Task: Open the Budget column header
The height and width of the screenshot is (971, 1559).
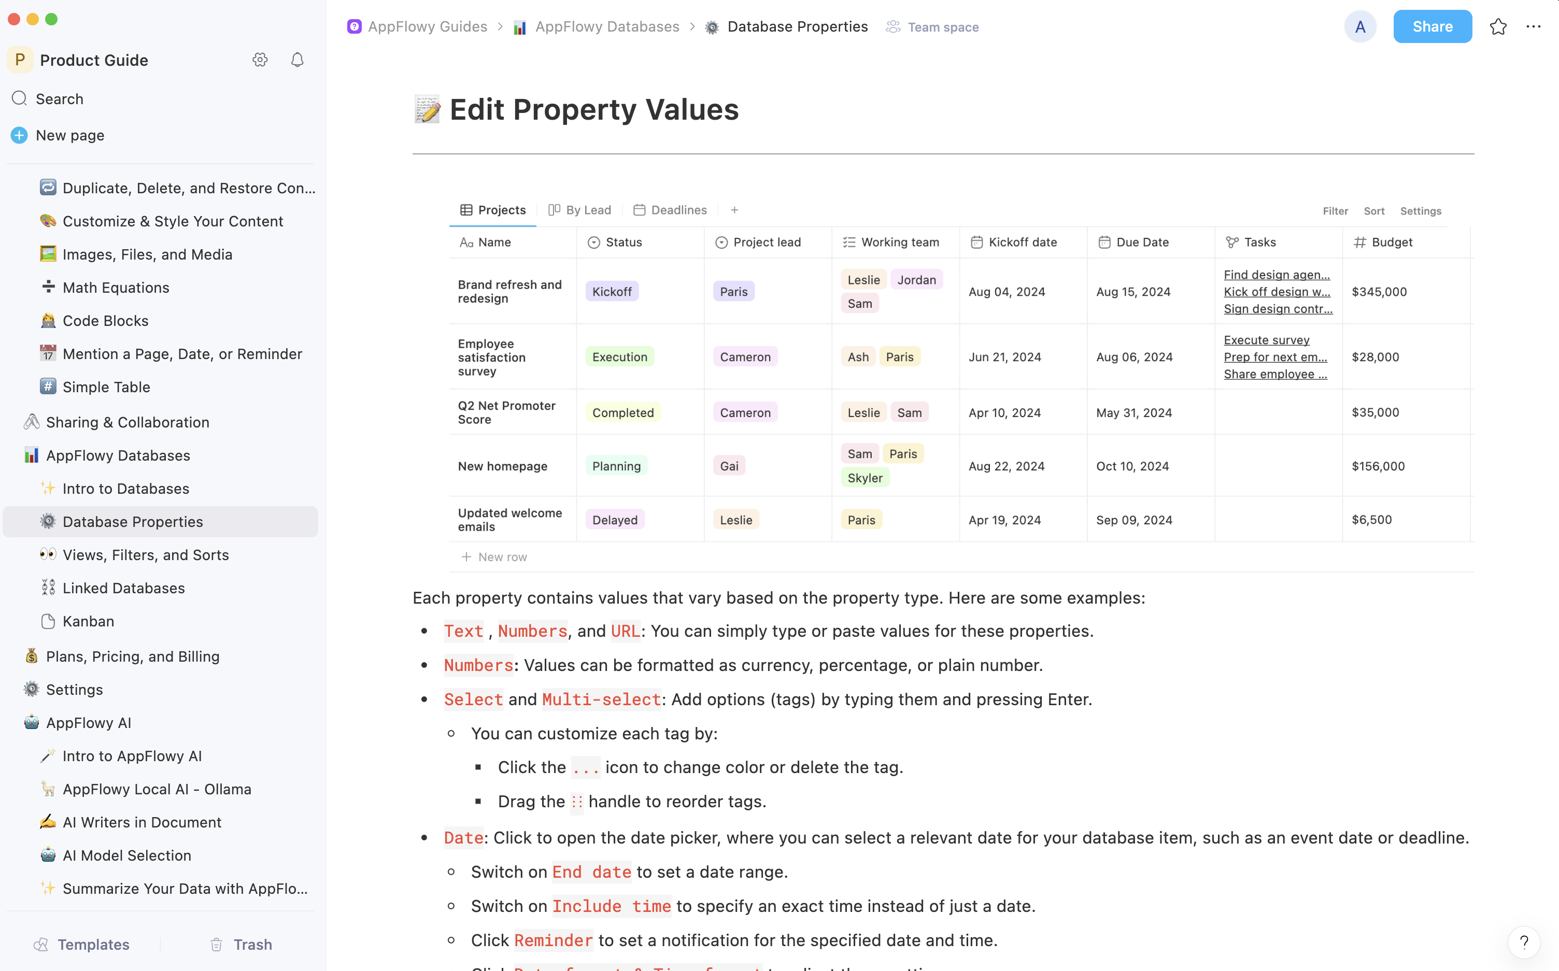Action: coord(1406,242)
